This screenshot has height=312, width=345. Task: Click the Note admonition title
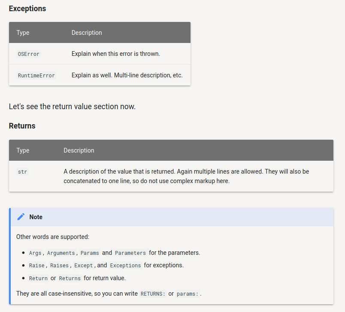point(36,217)
